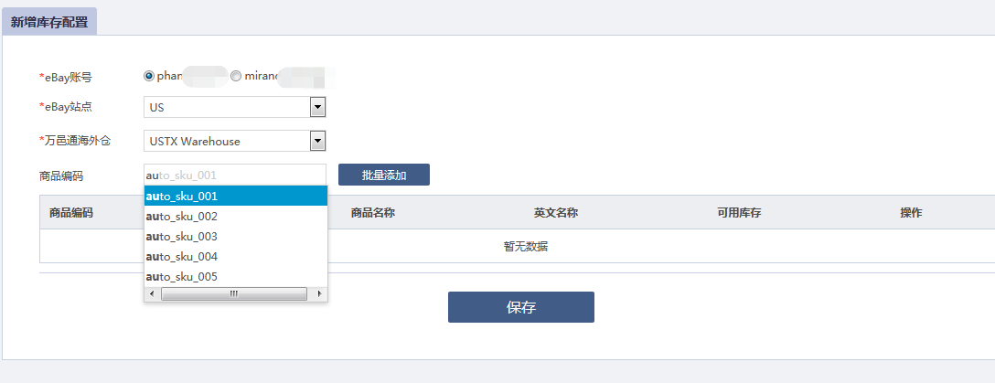Click the 英文名称 column header

click(556, 213)
